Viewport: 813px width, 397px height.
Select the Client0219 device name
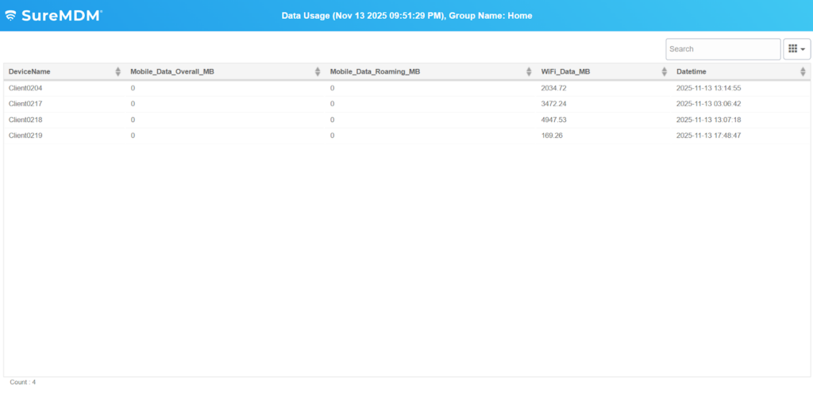25,136
